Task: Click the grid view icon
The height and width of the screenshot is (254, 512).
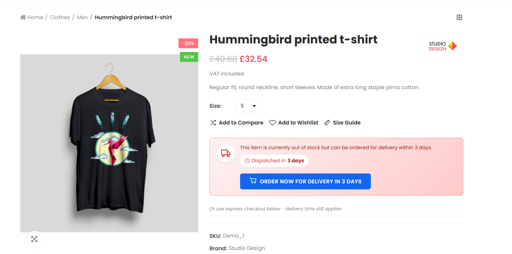Action: pyautogui.click(x=459, y=17)
